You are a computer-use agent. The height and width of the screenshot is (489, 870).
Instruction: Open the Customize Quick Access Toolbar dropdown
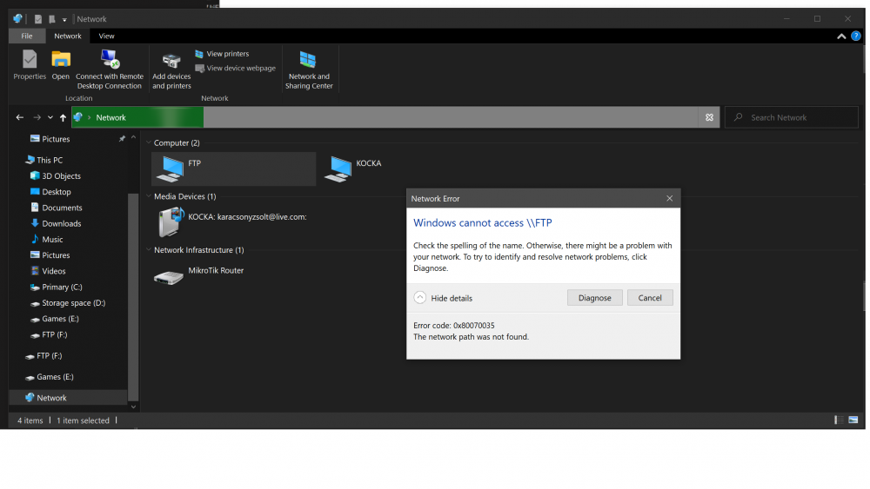64,19
